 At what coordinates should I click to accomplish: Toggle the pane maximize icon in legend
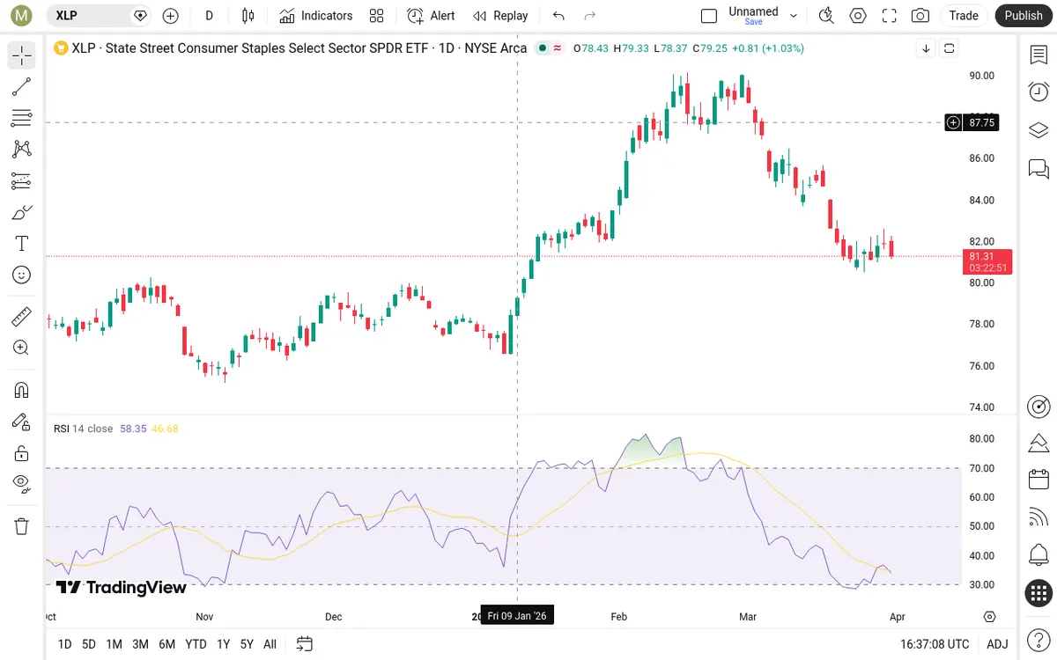(x=949, y=48)
